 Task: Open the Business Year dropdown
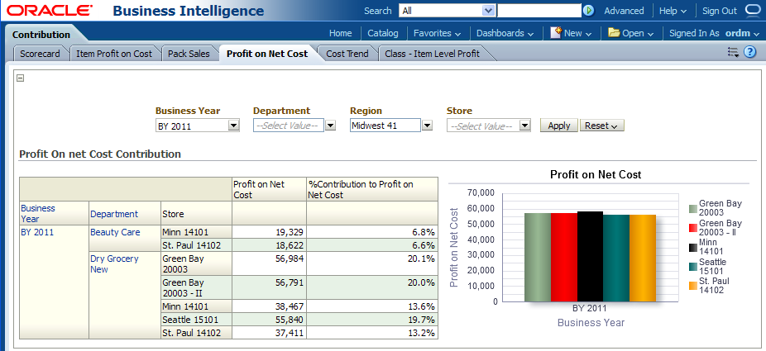pos(233,126)
